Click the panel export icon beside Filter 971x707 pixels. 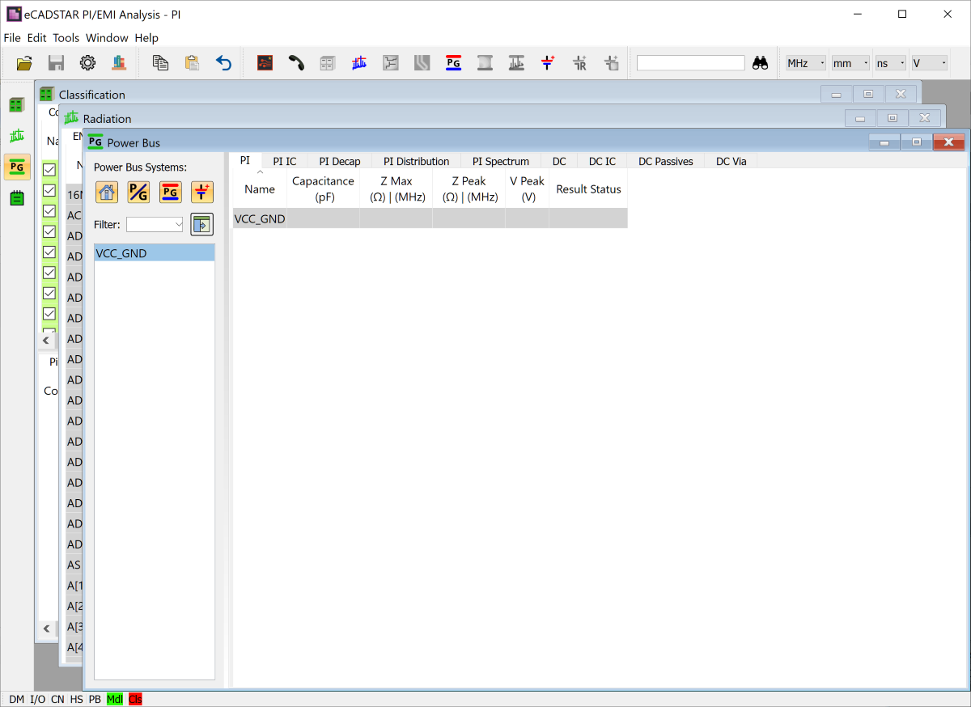coord(201,225)
